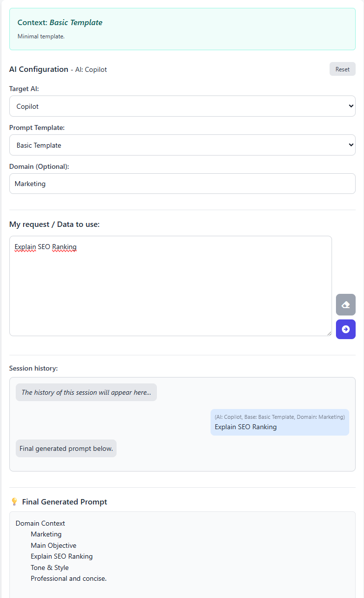
Task: Click the textarea resize handle
Action: coord(329,334)
